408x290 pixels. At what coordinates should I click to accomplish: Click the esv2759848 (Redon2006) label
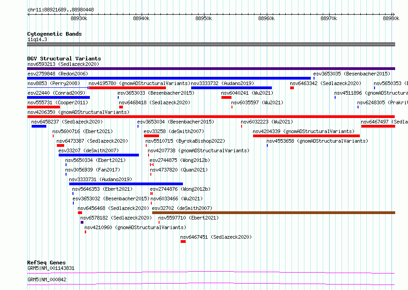[x=58, y=74]
